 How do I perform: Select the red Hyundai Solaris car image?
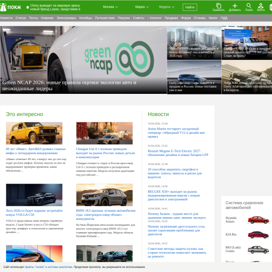[x=257, y=220]
